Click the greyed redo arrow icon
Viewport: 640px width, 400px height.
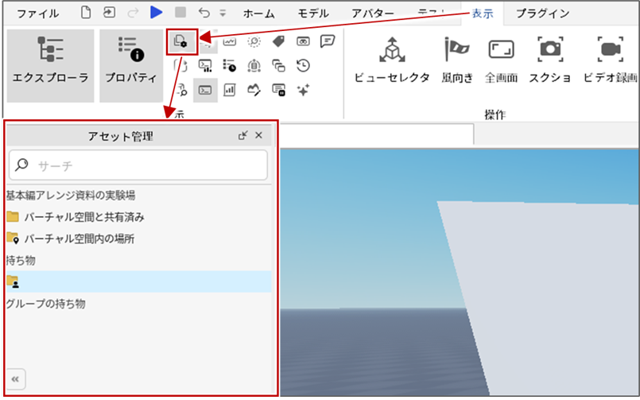(x=133, y=13)
